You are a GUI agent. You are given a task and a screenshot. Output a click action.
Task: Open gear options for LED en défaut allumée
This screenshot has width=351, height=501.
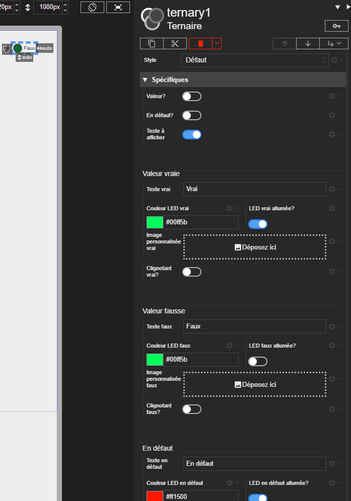click(x=335, y=483)
